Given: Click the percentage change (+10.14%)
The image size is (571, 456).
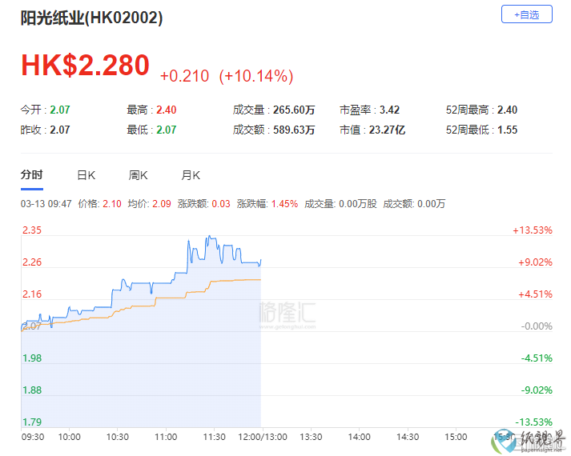Looking at the screenshot, I should [x=256, y=76].
